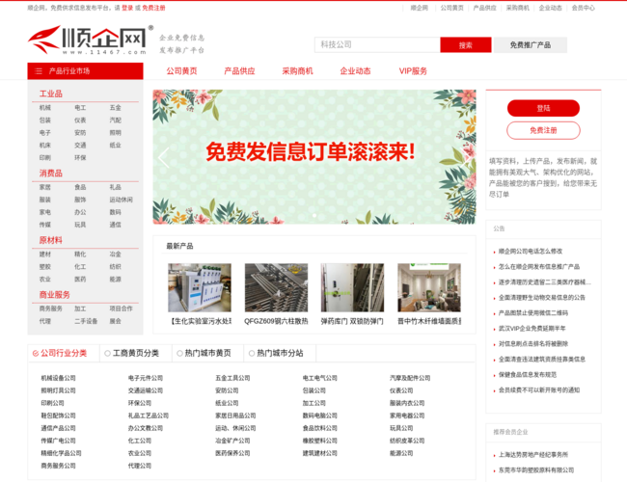The height and width of the screenshot is (482, 627).
Task: Open 食品饮料公司 industry category
Action: 320,428
